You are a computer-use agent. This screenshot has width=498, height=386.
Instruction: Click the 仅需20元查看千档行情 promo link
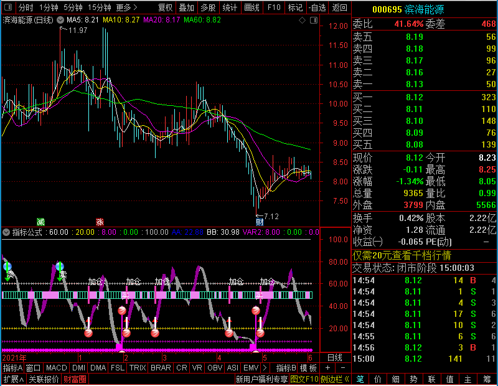click(x=402, y=255)
